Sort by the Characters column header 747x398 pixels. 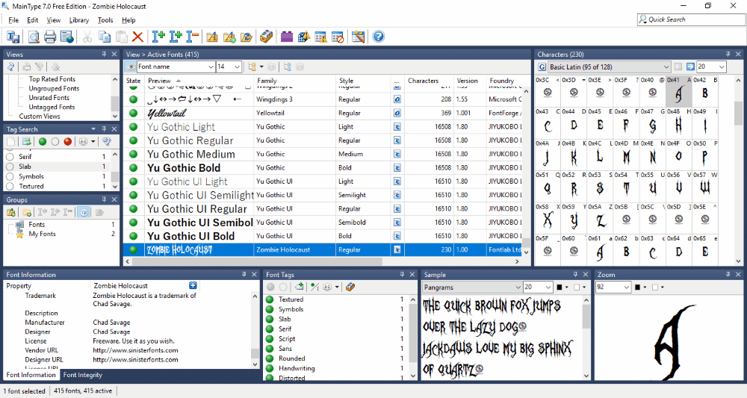(x=428, y=81)
